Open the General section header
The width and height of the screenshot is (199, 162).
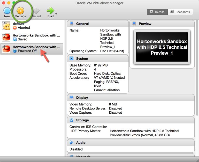(x=98, y=24)
